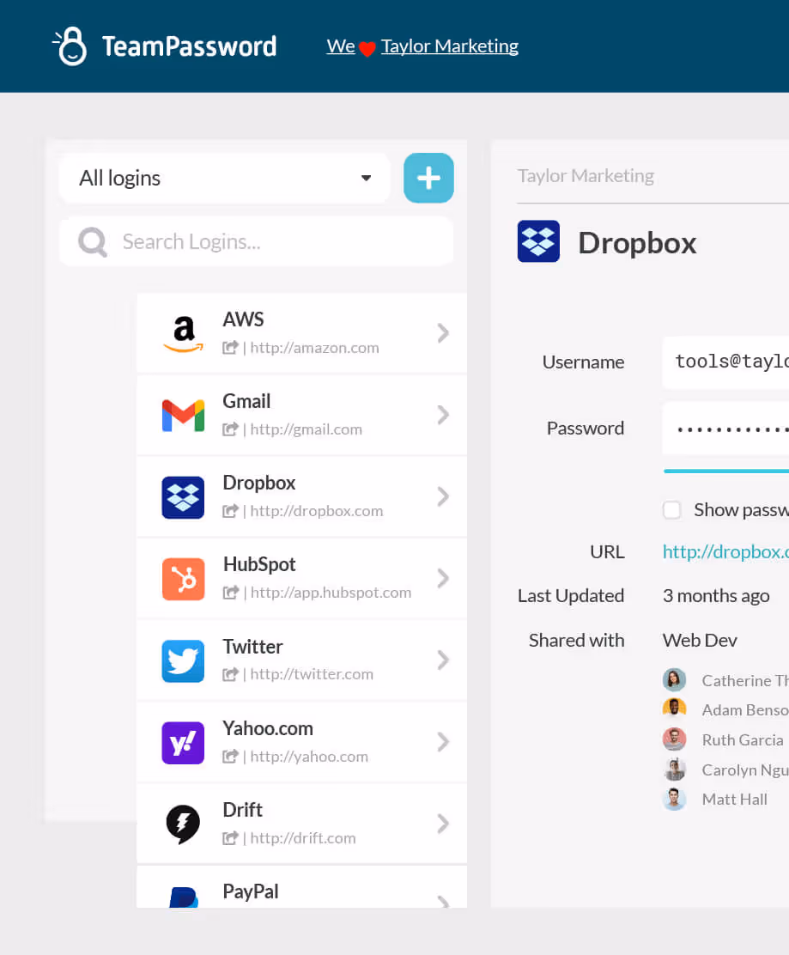Open external link icon for Drift
Viewport: 789px width, 955px height.
230,838
